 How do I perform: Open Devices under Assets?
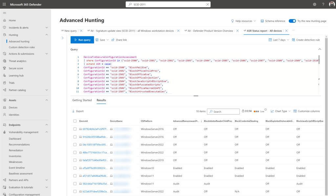click(x=13, y=107)
